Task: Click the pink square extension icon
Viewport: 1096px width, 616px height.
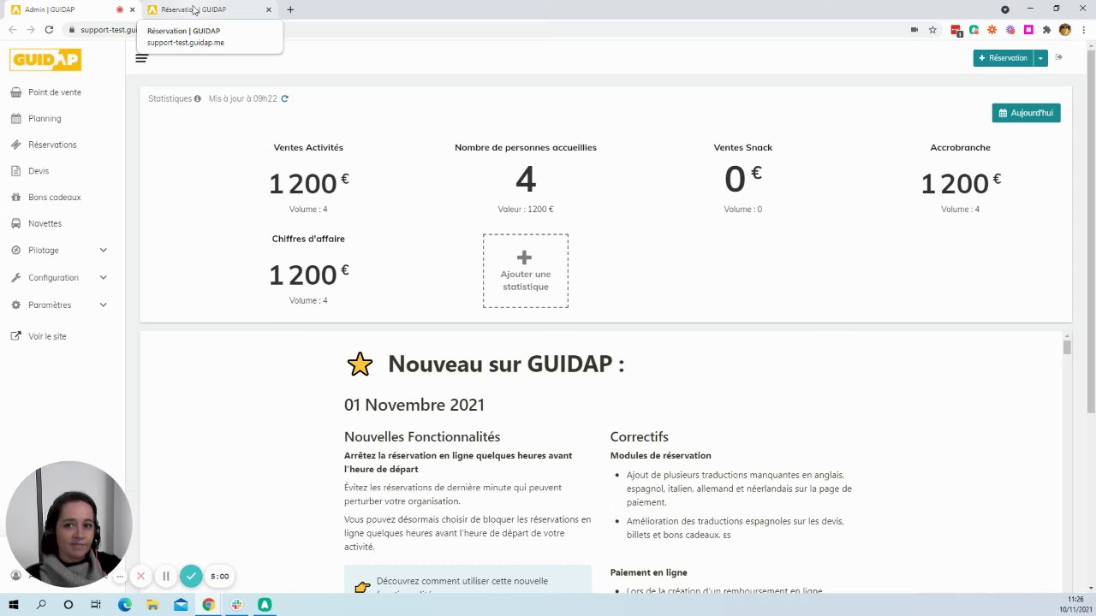Action: 1028,29
